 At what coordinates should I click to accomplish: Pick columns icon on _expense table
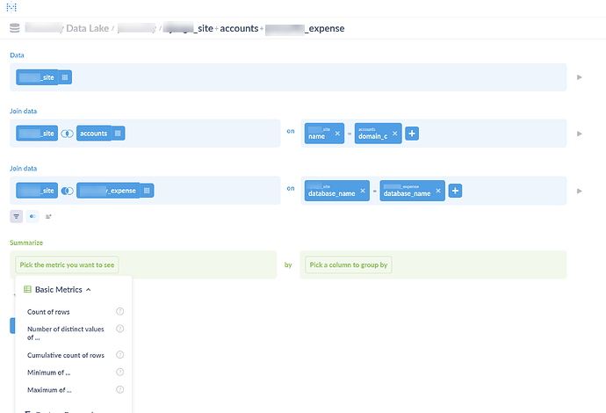[x=147, y=191]
